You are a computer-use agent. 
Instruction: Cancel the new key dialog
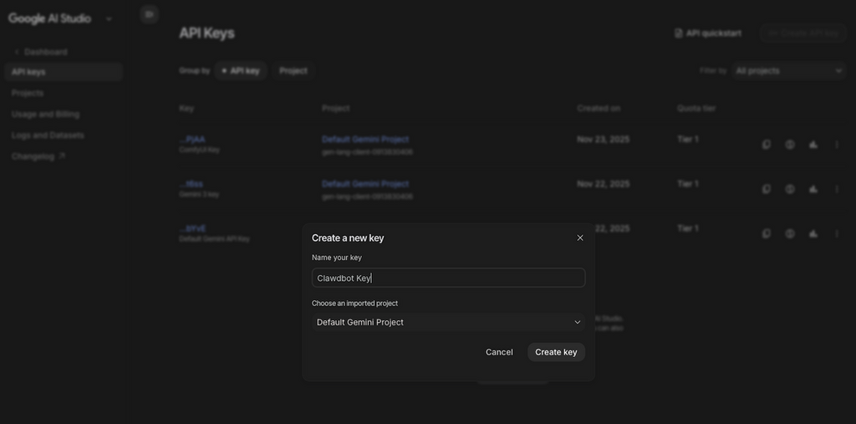(x=499, y=352)
